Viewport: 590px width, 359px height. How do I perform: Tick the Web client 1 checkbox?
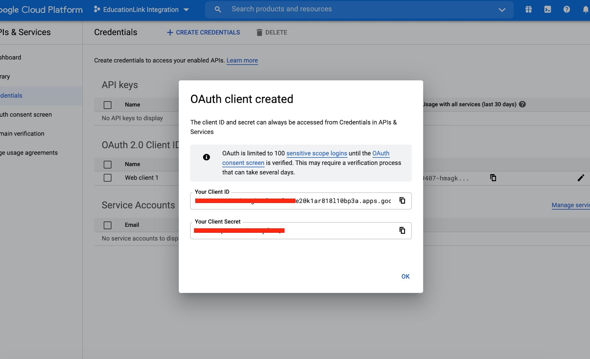point(108,178)
